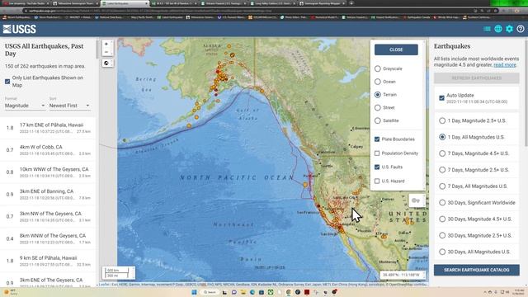Open the Windows Start button
The image size is (528, 297).
point(195,292)
